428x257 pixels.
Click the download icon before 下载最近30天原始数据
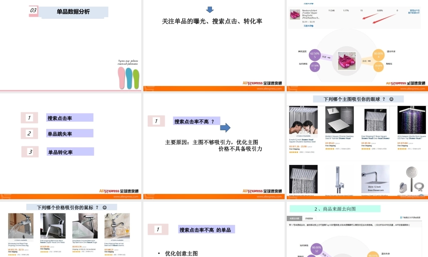tap(401, 217)
